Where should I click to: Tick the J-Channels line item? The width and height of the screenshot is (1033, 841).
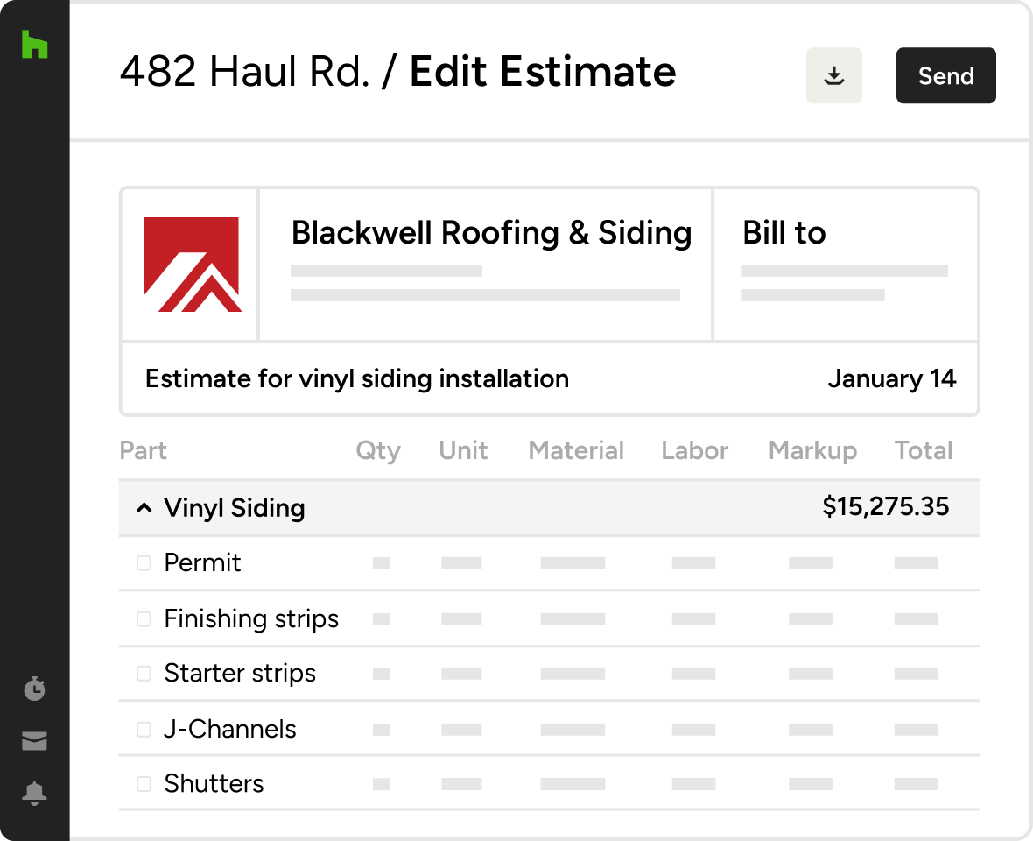[143, 729]
